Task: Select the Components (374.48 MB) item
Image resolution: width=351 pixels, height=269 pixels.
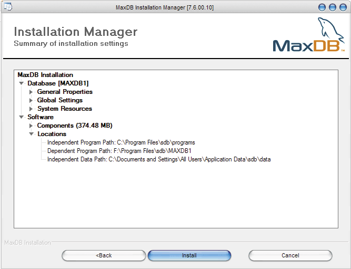Action: tap(75, 126)
